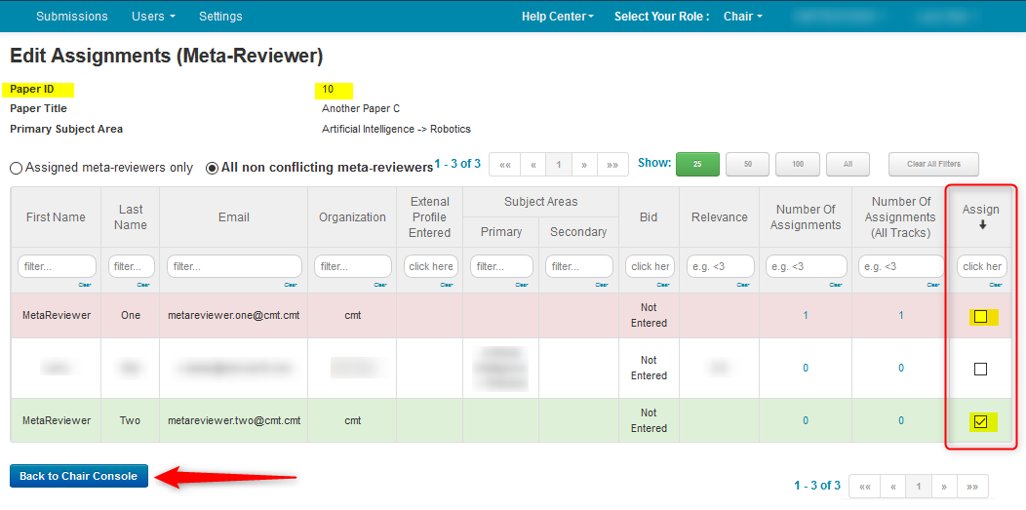Focus the Primary subject area filter
Viewport: 1026px width, 510px height.
tap(501, 266)
